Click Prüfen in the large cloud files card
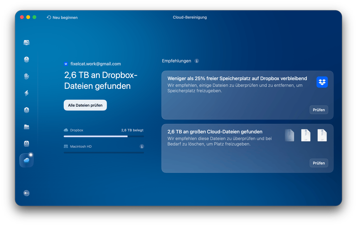 pos(319,163)
